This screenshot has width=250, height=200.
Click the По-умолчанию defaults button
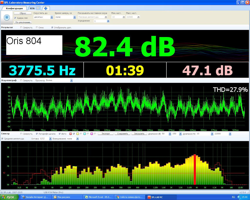(x=23, y=22)
